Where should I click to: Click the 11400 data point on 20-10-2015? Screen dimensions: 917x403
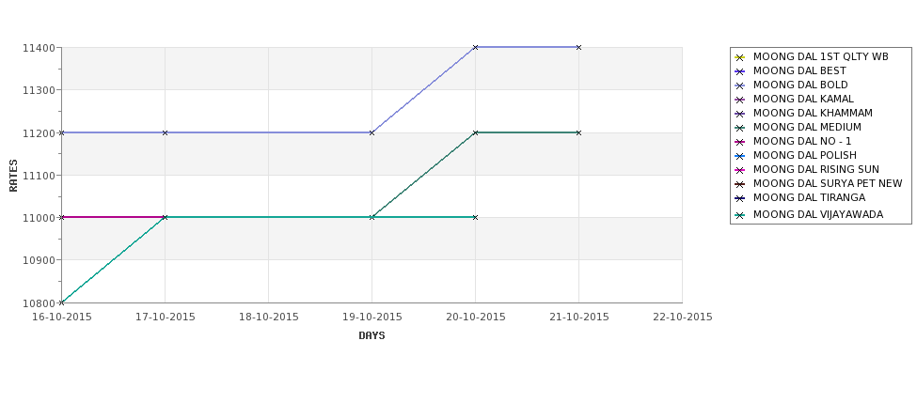tap(476, 47)
